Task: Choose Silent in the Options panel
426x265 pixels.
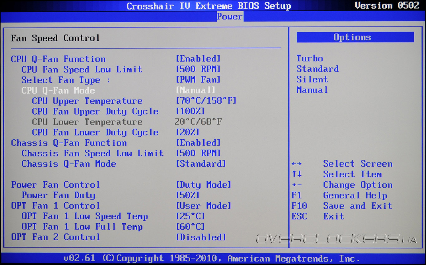Action: pos(312,79)
